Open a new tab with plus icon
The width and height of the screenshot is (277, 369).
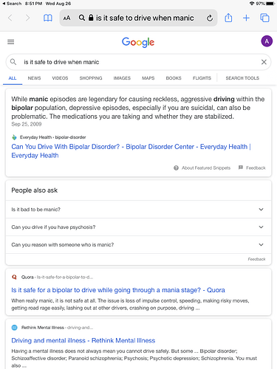coord(246,18)
